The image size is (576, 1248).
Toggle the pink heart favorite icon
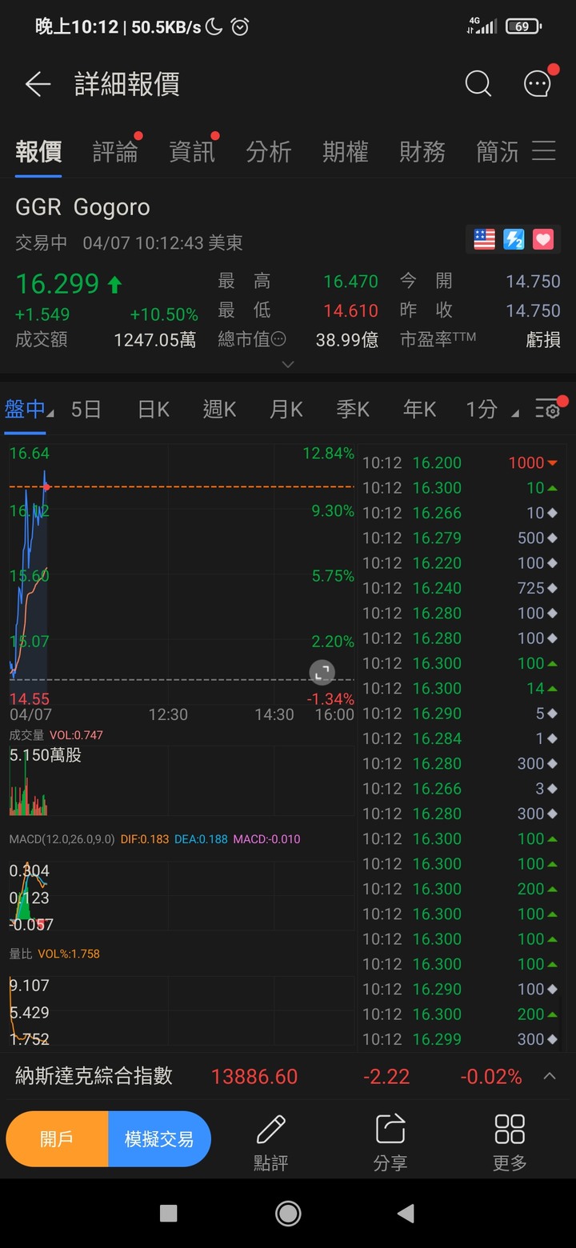(x=543, y=239)
